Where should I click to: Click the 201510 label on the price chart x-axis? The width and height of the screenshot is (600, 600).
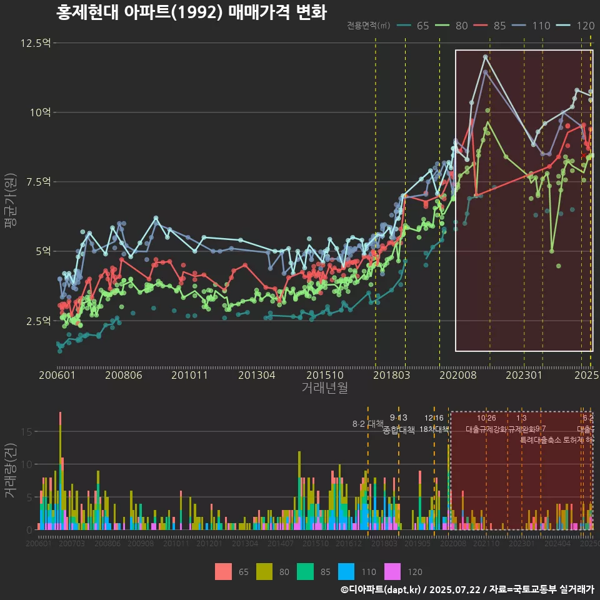click(325, 375)
